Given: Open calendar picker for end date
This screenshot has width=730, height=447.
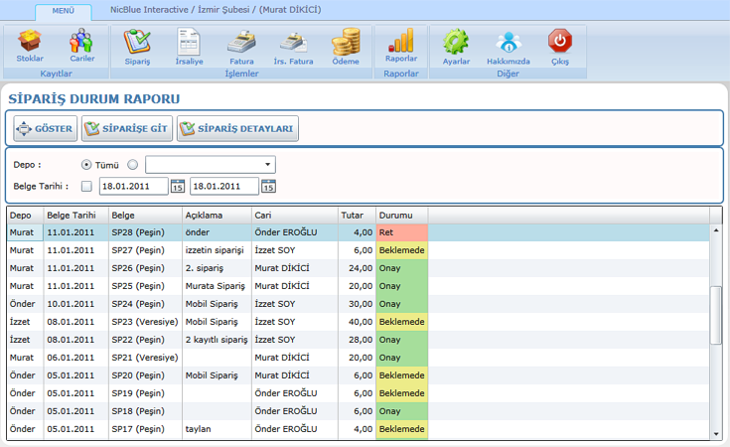Looking at the screenshot, I should click(268, 186).
